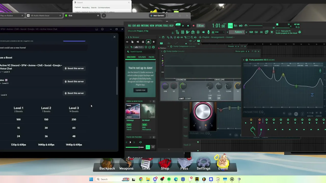
Task: Open the Sideways pack thumbnail
Action: 133,111
